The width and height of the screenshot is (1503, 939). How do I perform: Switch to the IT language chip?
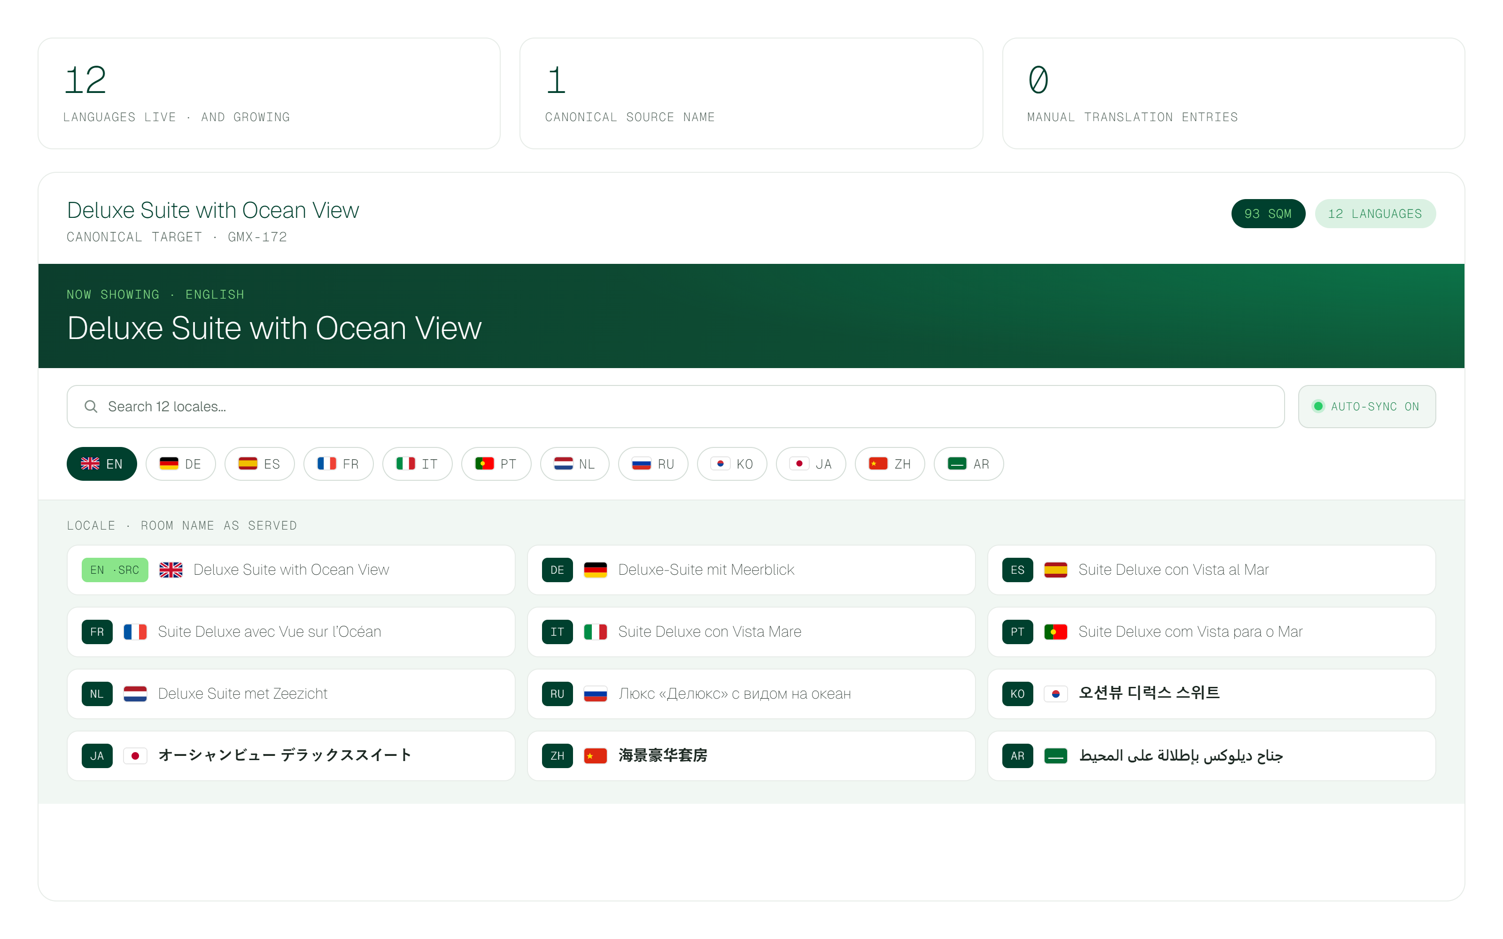[418, 464]
